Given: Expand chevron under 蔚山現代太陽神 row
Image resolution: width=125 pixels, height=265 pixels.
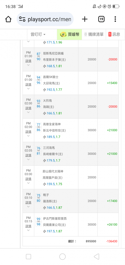Looking at the screenshot, I should 28,183.
